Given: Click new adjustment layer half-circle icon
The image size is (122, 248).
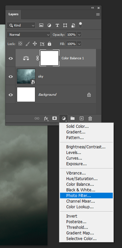Looking at the screenshot, I should pos(64,119).
